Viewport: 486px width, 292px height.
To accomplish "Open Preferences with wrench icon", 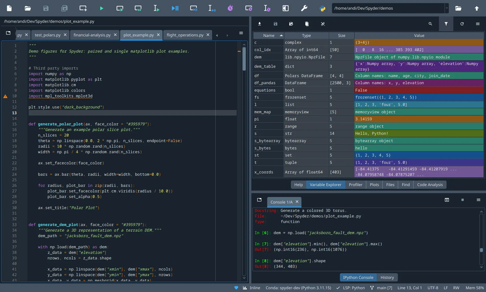I will click(x=304, y=8).
